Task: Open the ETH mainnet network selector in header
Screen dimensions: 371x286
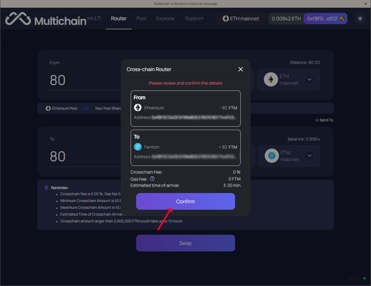Action: (x=241, y=19)
